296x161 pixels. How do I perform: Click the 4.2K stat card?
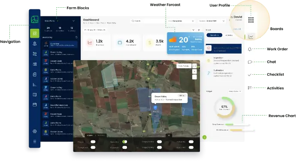[127, 43]
